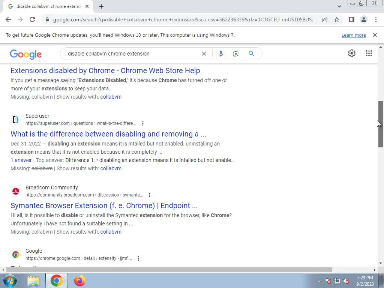The height and width of the screenshot is (288, 384).
Task: Click the address bar URL
Action: pos(184,19)
